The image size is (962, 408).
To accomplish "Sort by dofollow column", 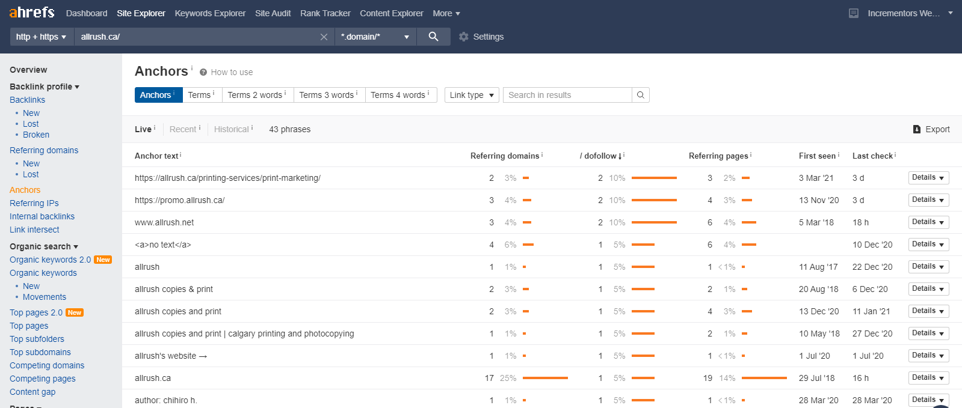I will pos(601,156).
